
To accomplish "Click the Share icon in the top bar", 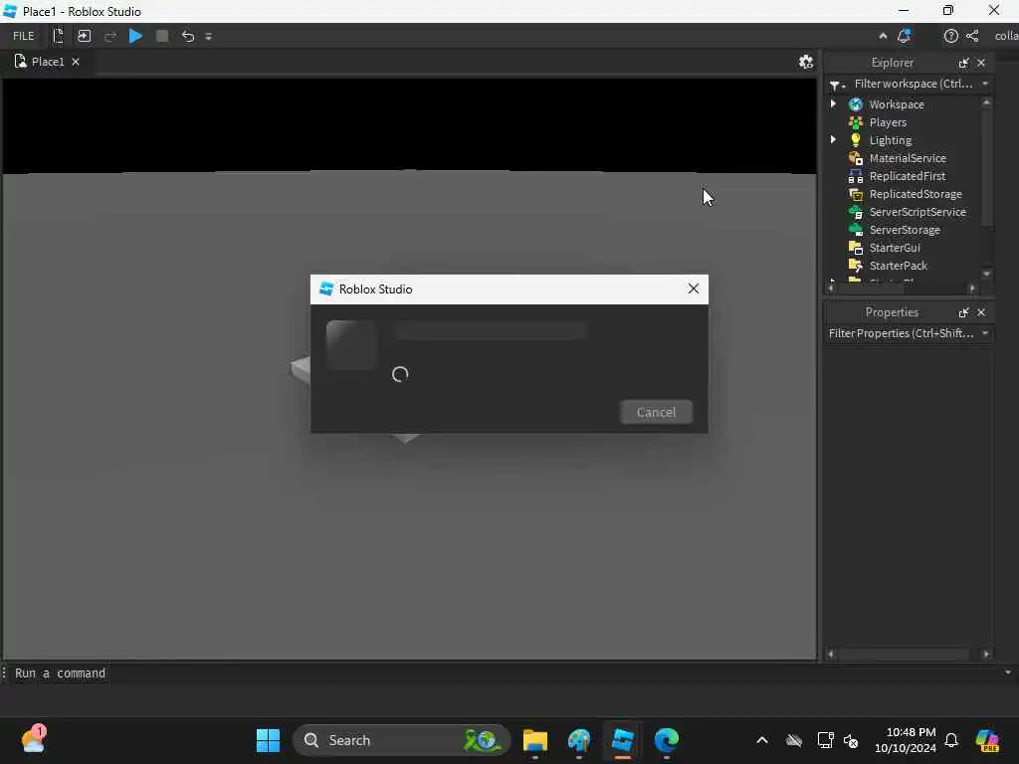I will pyautogui.click(x=972, y=36).
